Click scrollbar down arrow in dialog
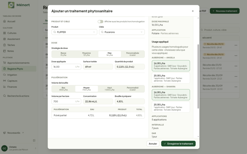Screen dimensions: 247x154 pos(198,137)
